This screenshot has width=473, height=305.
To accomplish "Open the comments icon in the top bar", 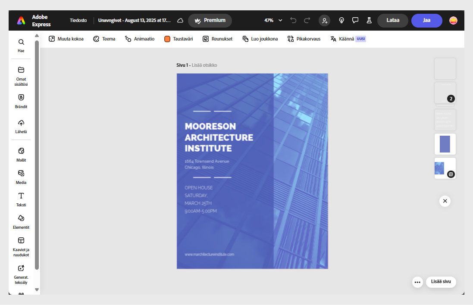I will point(355,20).
